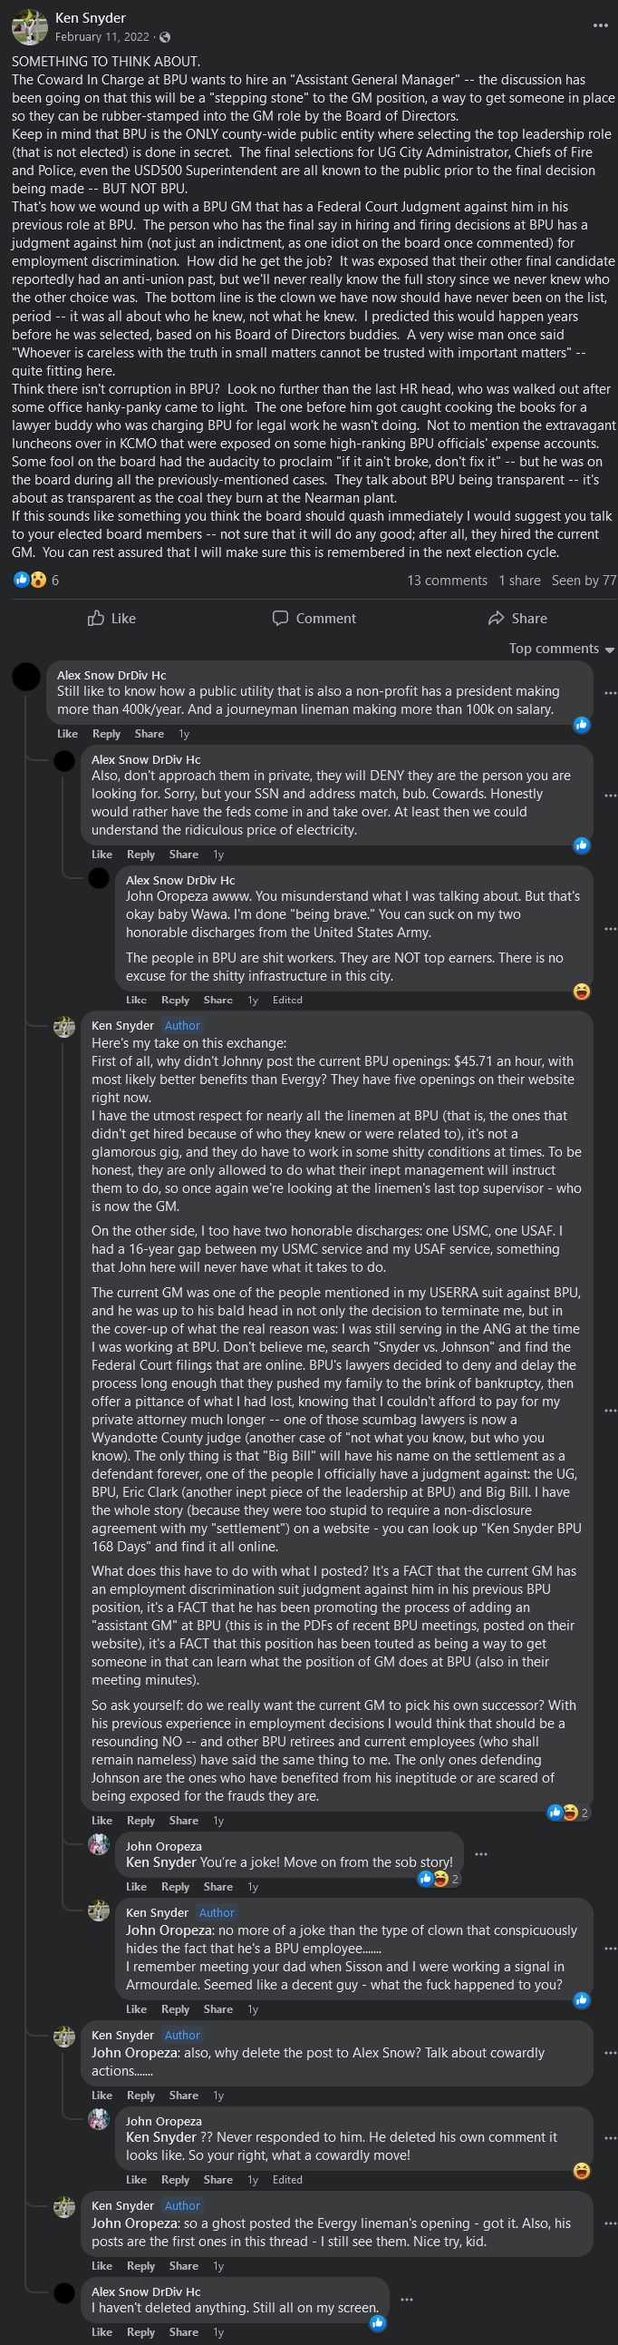Open options for first Alex Snow comment
618x2345 pixels.
[610, 694]
